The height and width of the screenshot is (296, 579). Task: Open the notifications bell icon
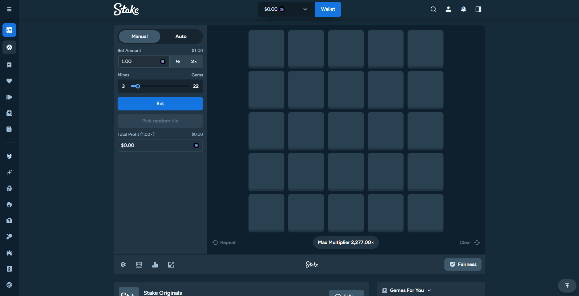(463, 9)
